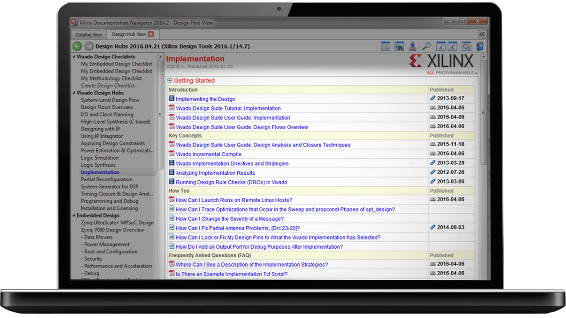Click the download documents toolbar icon
Image resolution: width=566 pixels, height=318 pixels.
tap(412, 46)
